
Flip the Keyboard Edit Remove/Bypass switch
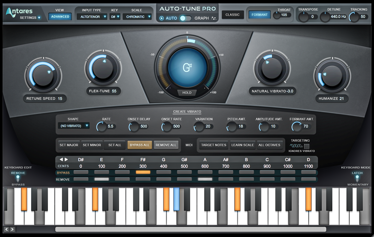tap(18, 178)
